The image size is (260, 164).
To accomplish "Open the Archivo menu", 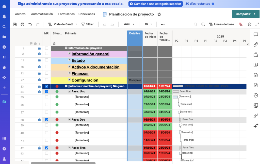I will click(20, 14).
